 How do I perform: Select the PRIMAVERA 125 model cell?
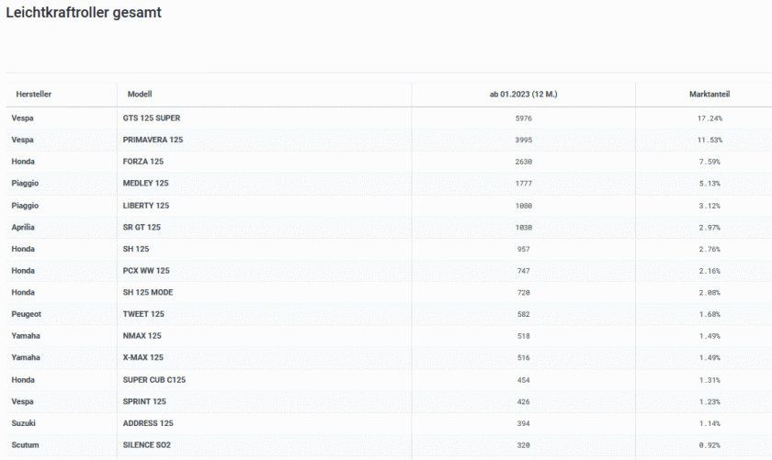pyautogui.click(x=153, y=140)
